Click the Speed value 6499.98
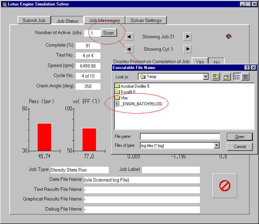Viewport: 259px width, 224px height. (88, 66)
